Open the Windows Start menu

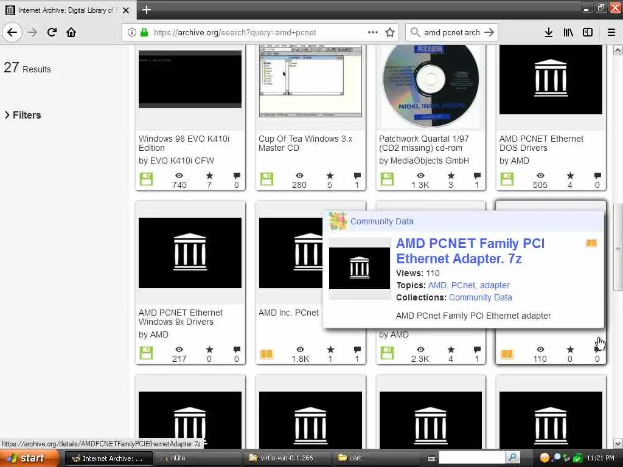(x=29, y=458)
